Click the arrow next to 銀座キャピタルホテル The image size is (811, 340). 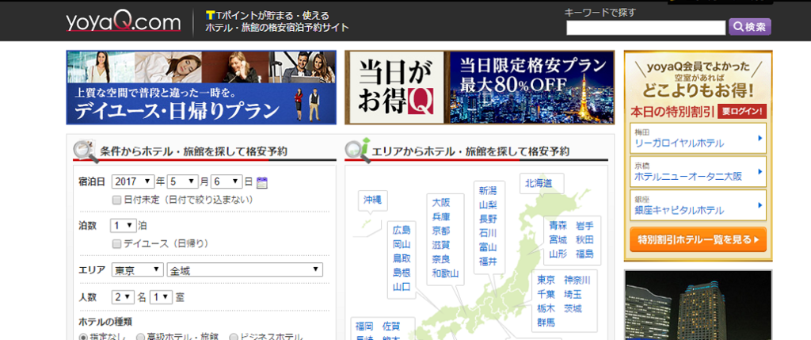760,205
